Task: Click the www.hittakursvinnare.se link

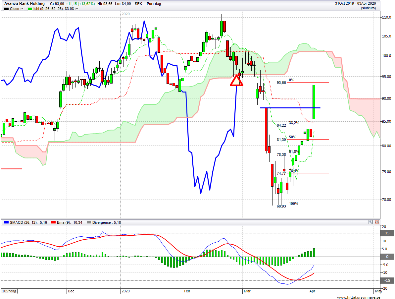Action: 359,297
